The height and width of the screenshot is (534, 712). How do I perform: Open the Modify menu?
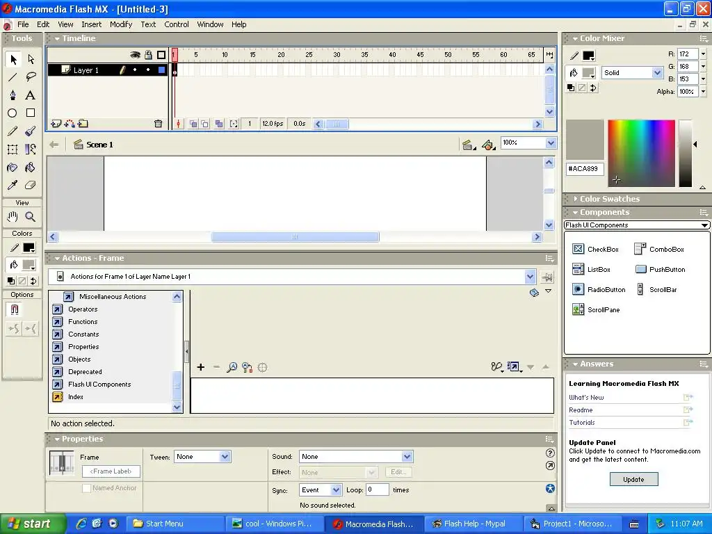click(121, 24)
